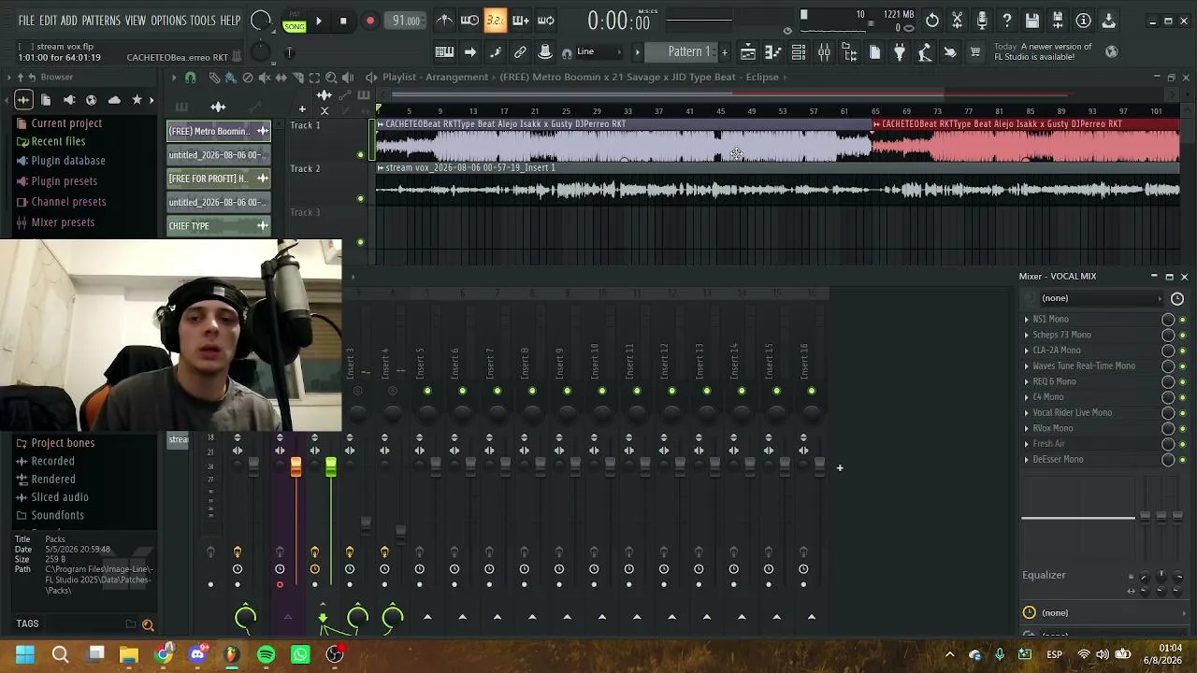
Task: Open the ADD menu
Action: 69,21
